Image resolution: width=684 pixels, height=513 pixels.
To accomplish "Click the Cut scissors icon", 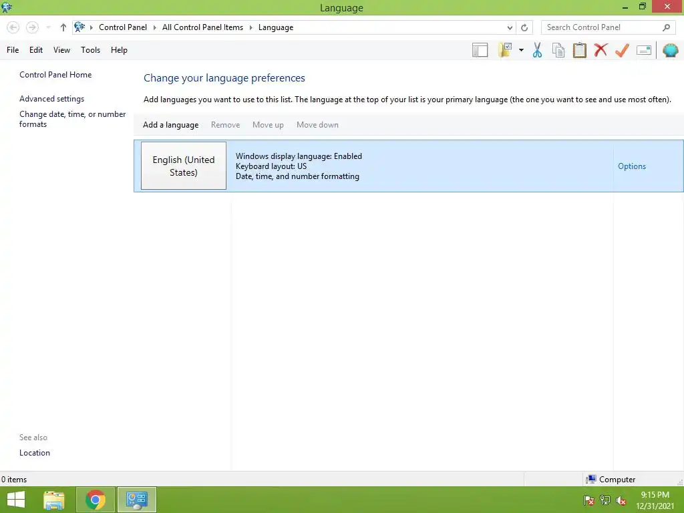I will [x=537, y=50].
